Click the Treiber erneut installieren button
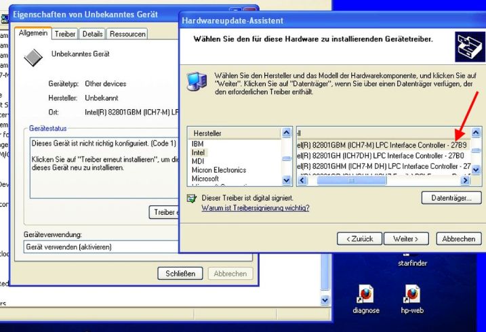The height and width of the screenshot is (332, 486). [164, 212]
